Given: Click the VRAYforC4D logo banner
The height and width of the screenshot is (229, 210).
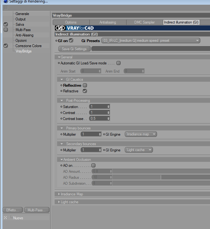Looking at the screenshot, I should coord(132,28).
